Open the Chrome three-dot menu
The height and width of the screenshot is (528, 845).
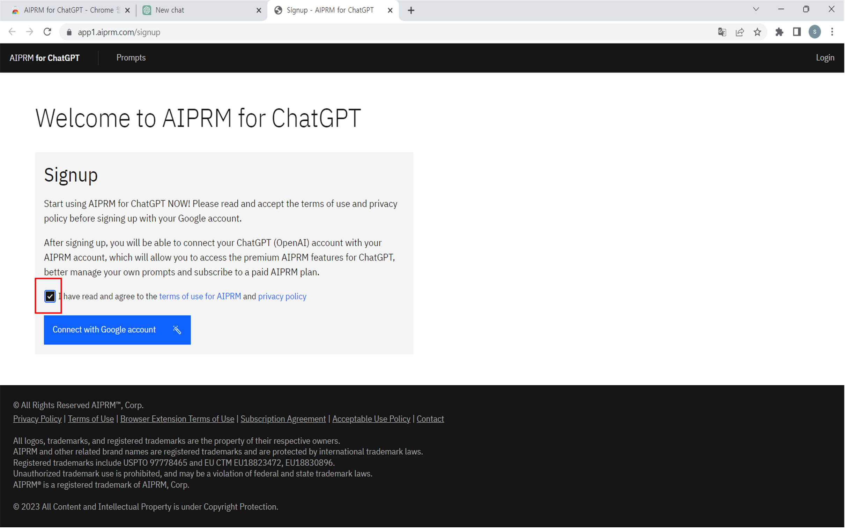point(832,32)
